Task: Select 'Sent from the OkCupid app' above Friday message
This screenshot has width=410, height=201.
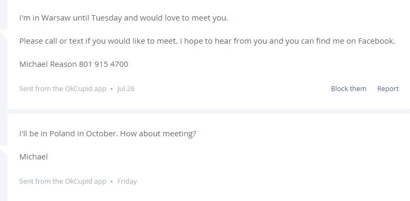Action: point(63,89)
